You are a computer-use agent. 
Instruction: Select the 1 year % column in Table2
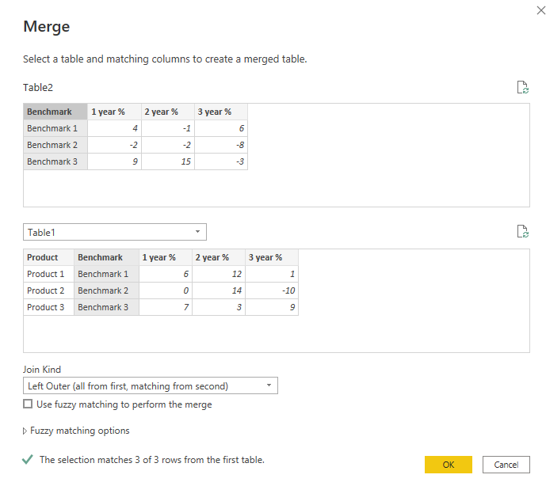pyautogui.click(x=114, y=112)
